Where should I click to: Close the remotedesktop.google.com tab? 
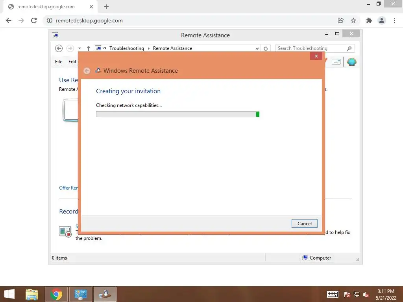tap(91, 7)
